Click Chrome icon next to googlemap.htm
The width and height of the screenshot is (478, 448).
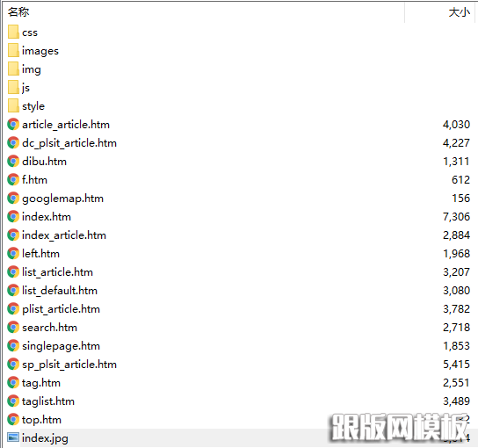[x=13, y=199]
